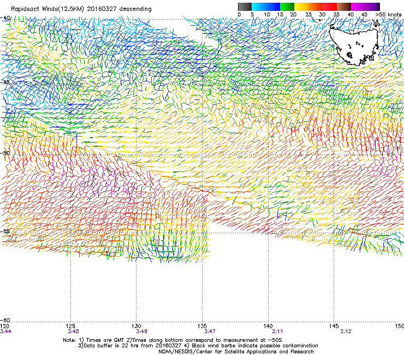Click the orange 25–30 knots legend segment
Screen dimensions: 404x355
click(x=316, y=7)
